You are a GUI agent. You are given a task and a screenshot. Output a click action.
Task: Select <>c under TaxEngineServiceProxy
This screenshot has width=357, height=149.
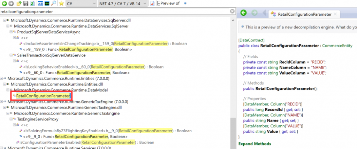click(24, 125)
